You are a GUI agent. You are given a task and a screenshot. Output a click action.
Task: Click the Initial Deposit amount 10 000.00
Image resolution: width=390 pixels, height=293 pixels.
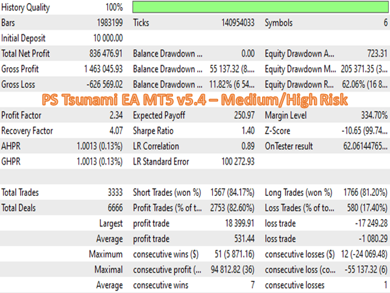[x=108, y=38]
